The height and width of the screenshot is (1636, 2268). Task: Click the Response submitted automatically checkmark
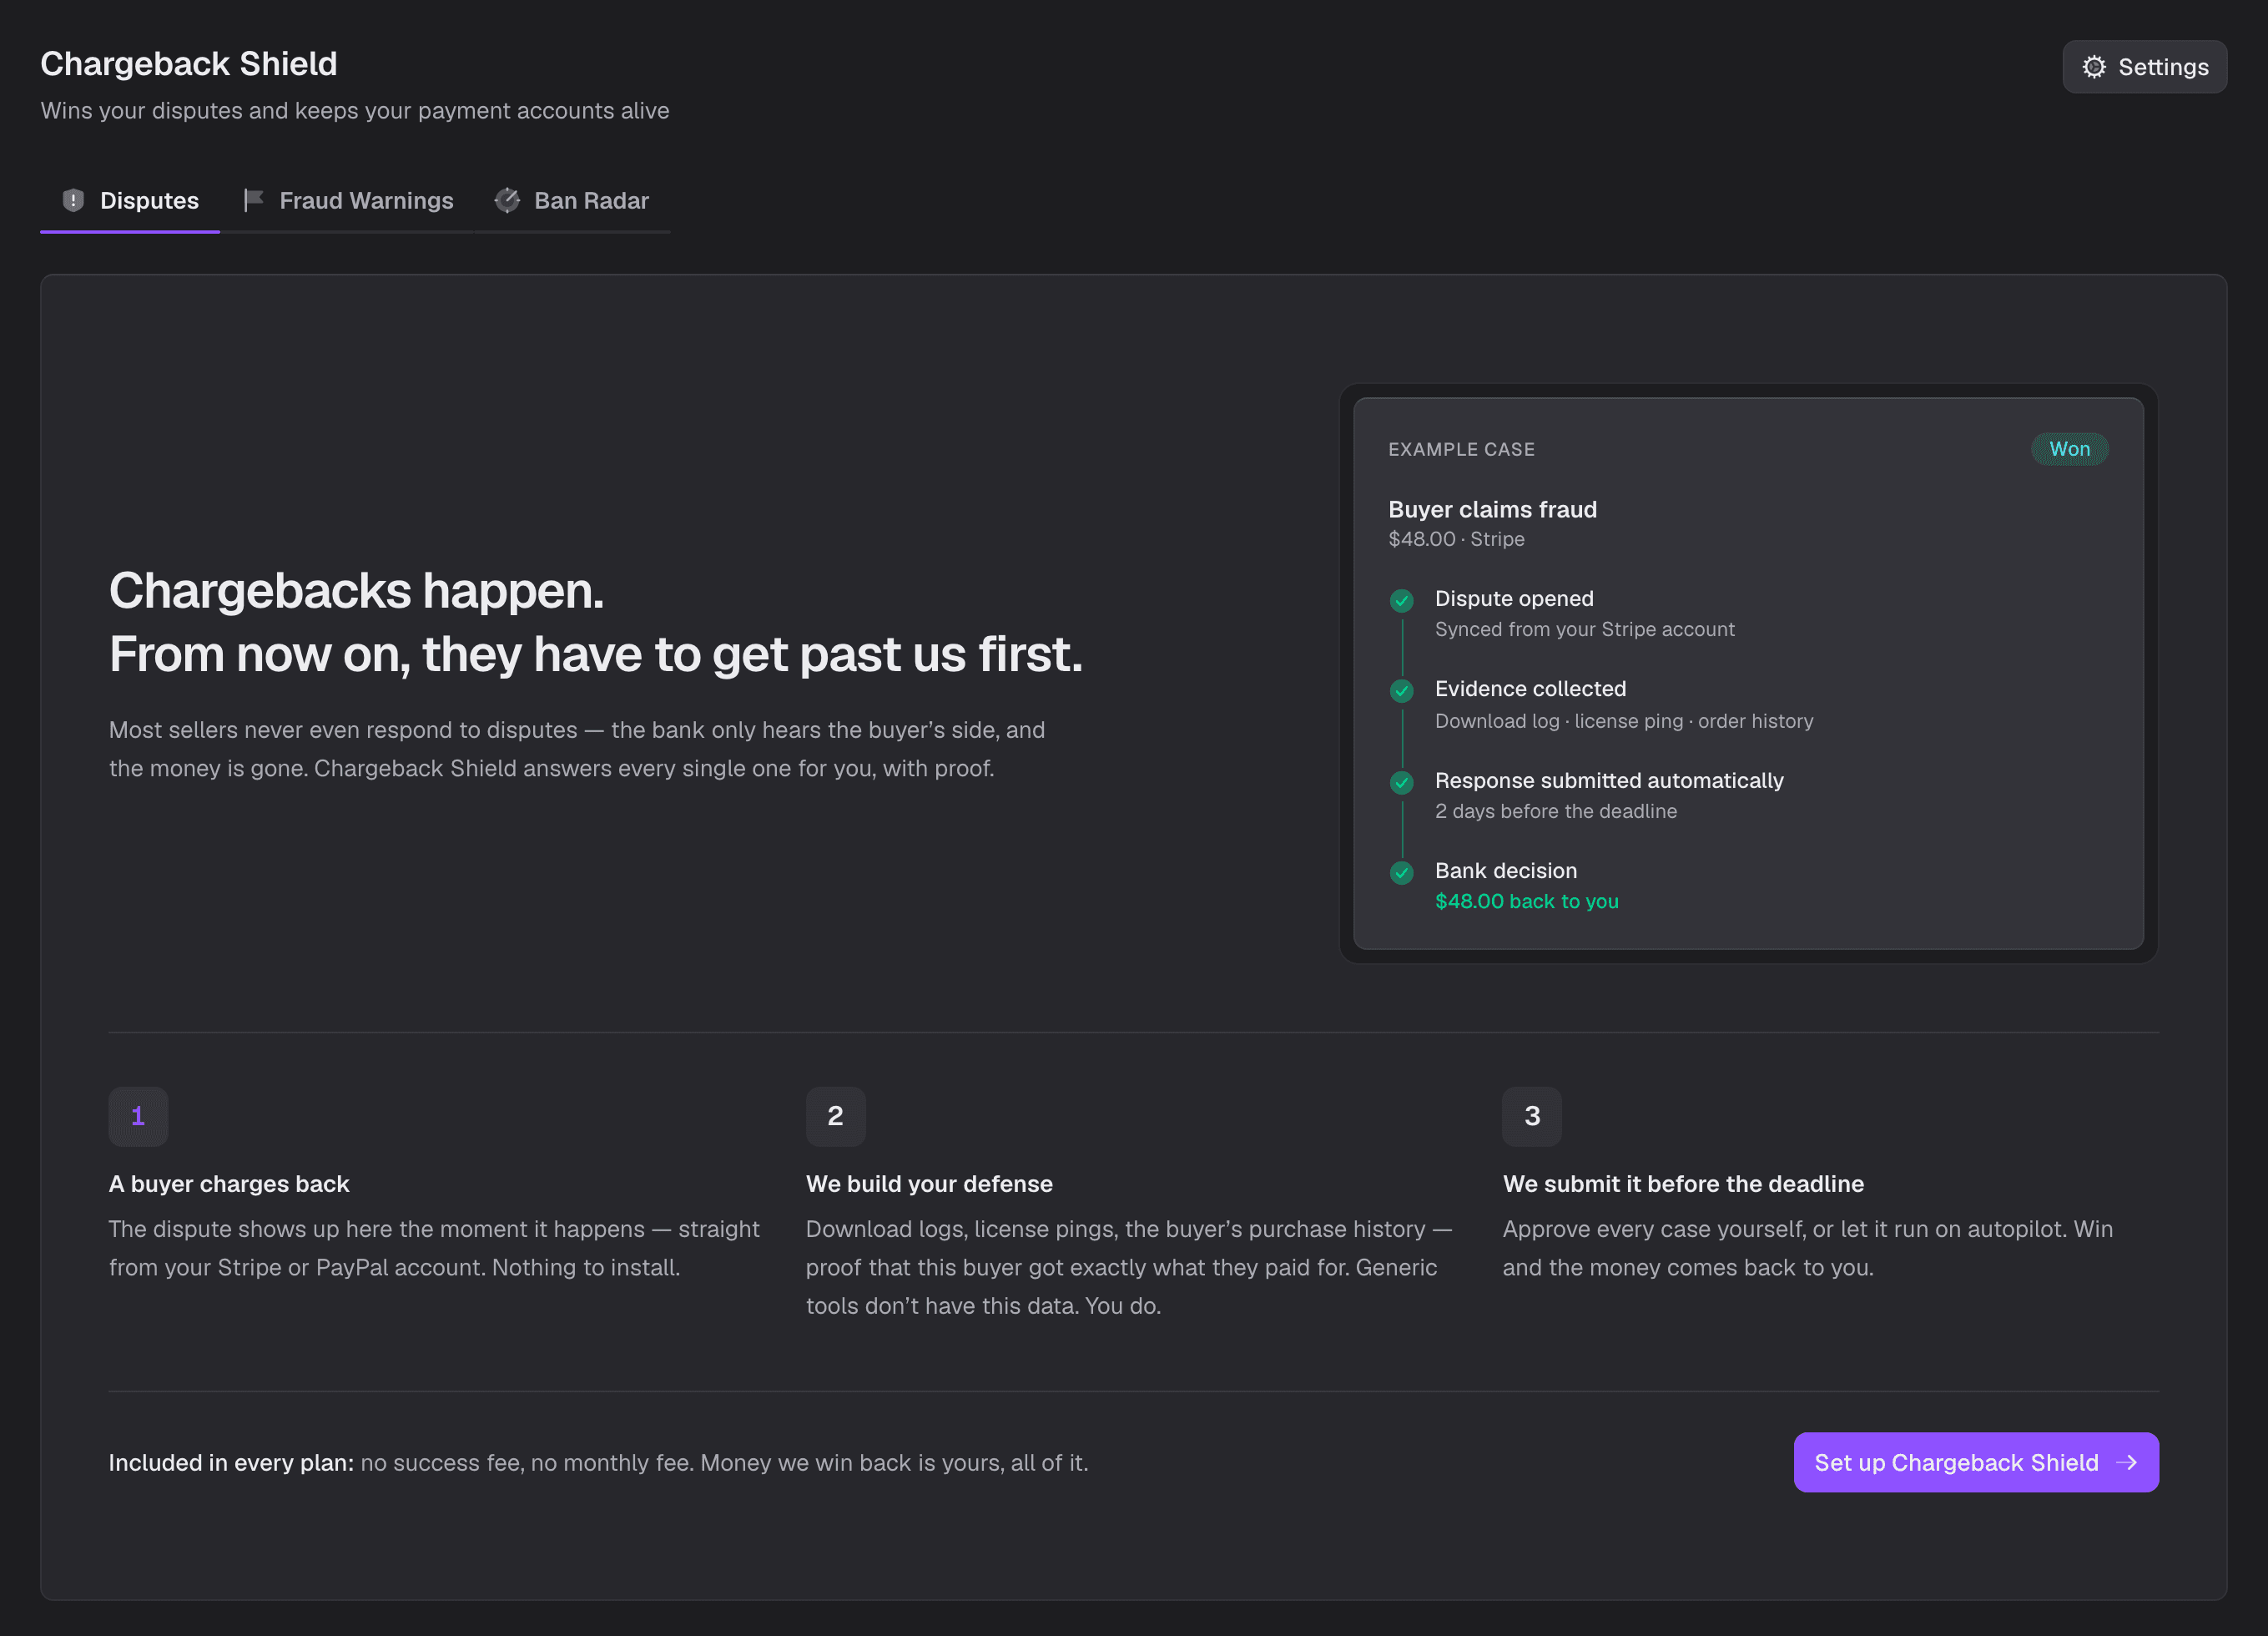pos(1401,782)
